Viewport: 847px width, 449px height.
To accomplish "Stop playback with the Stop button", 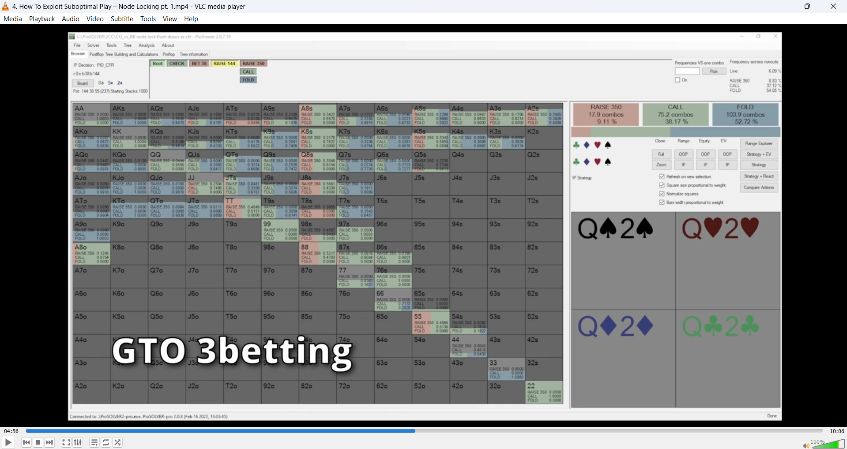I will [x=38, y=442].
